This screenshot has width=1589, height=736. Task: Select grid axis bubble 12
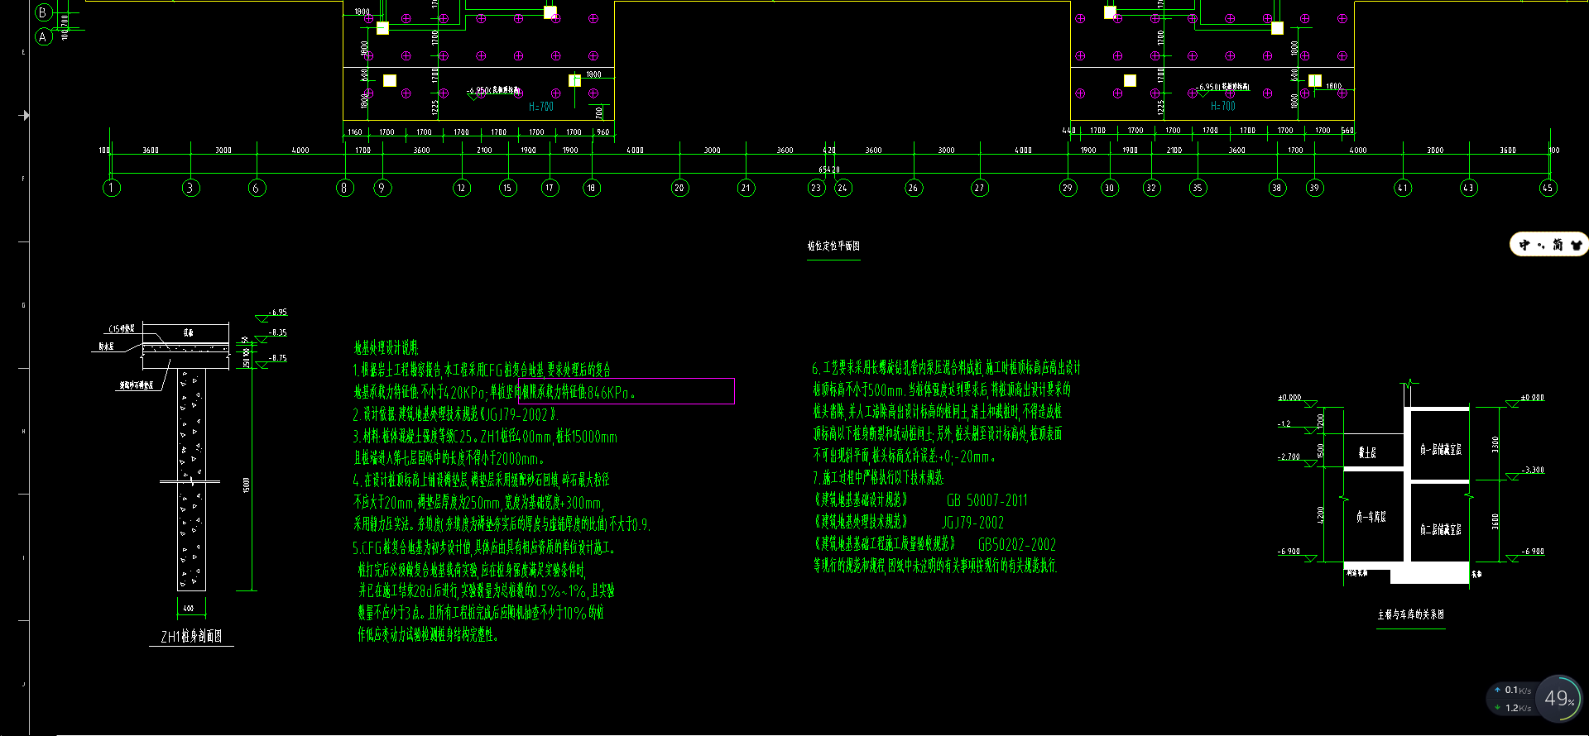(x=462, y=188)
